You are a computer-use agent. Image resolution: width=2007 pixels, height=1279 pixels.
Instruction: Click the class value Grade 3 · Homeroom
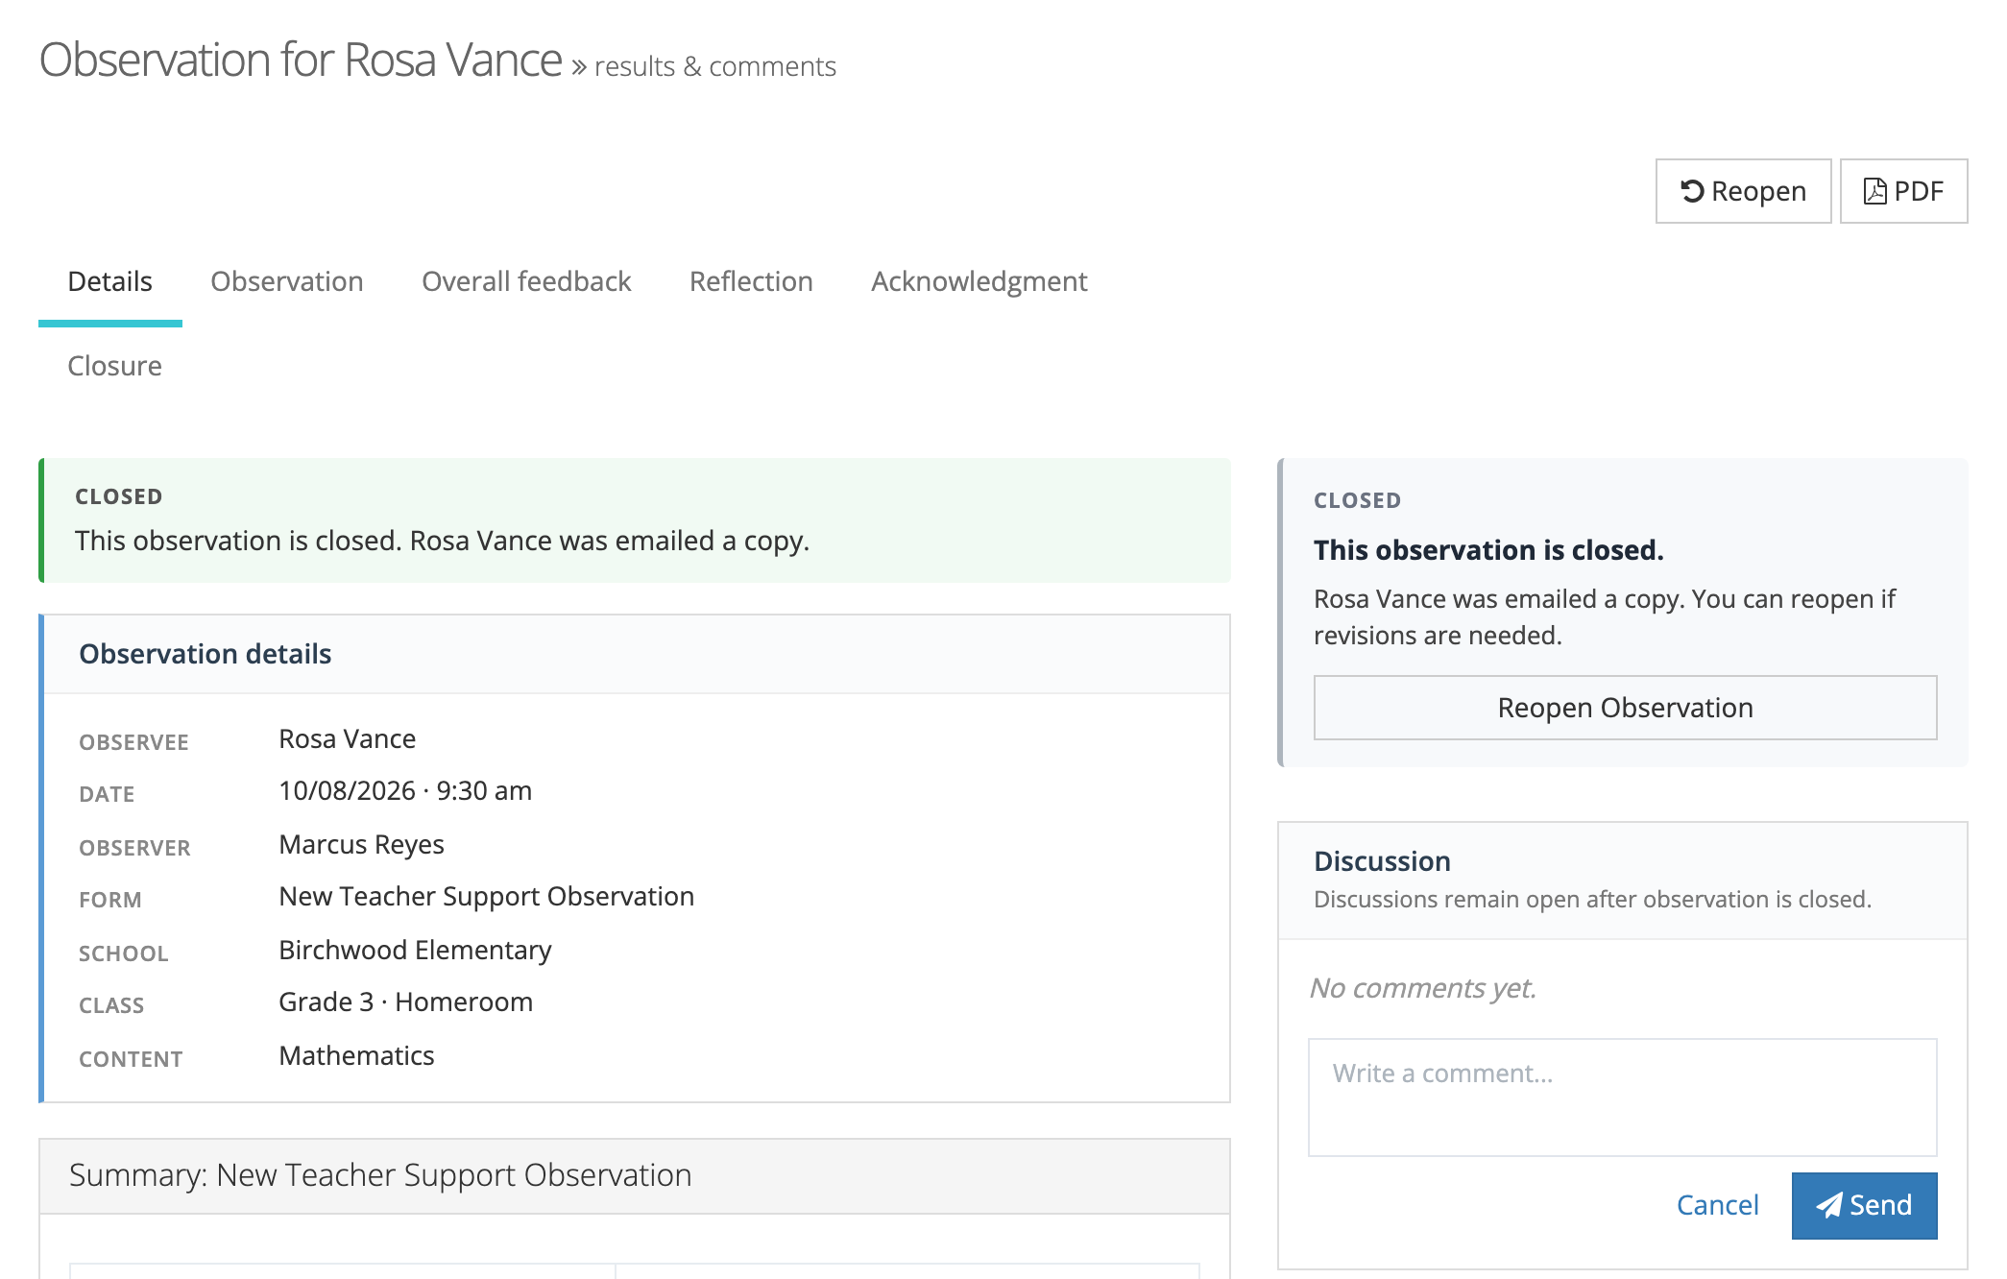tap(405, 1001)
